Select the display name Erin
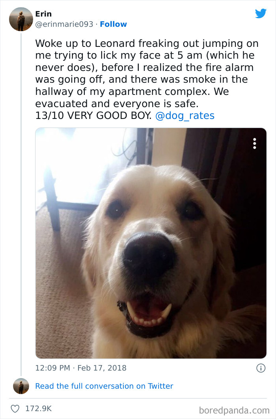 pyautogui.click(x=43, y=13)
